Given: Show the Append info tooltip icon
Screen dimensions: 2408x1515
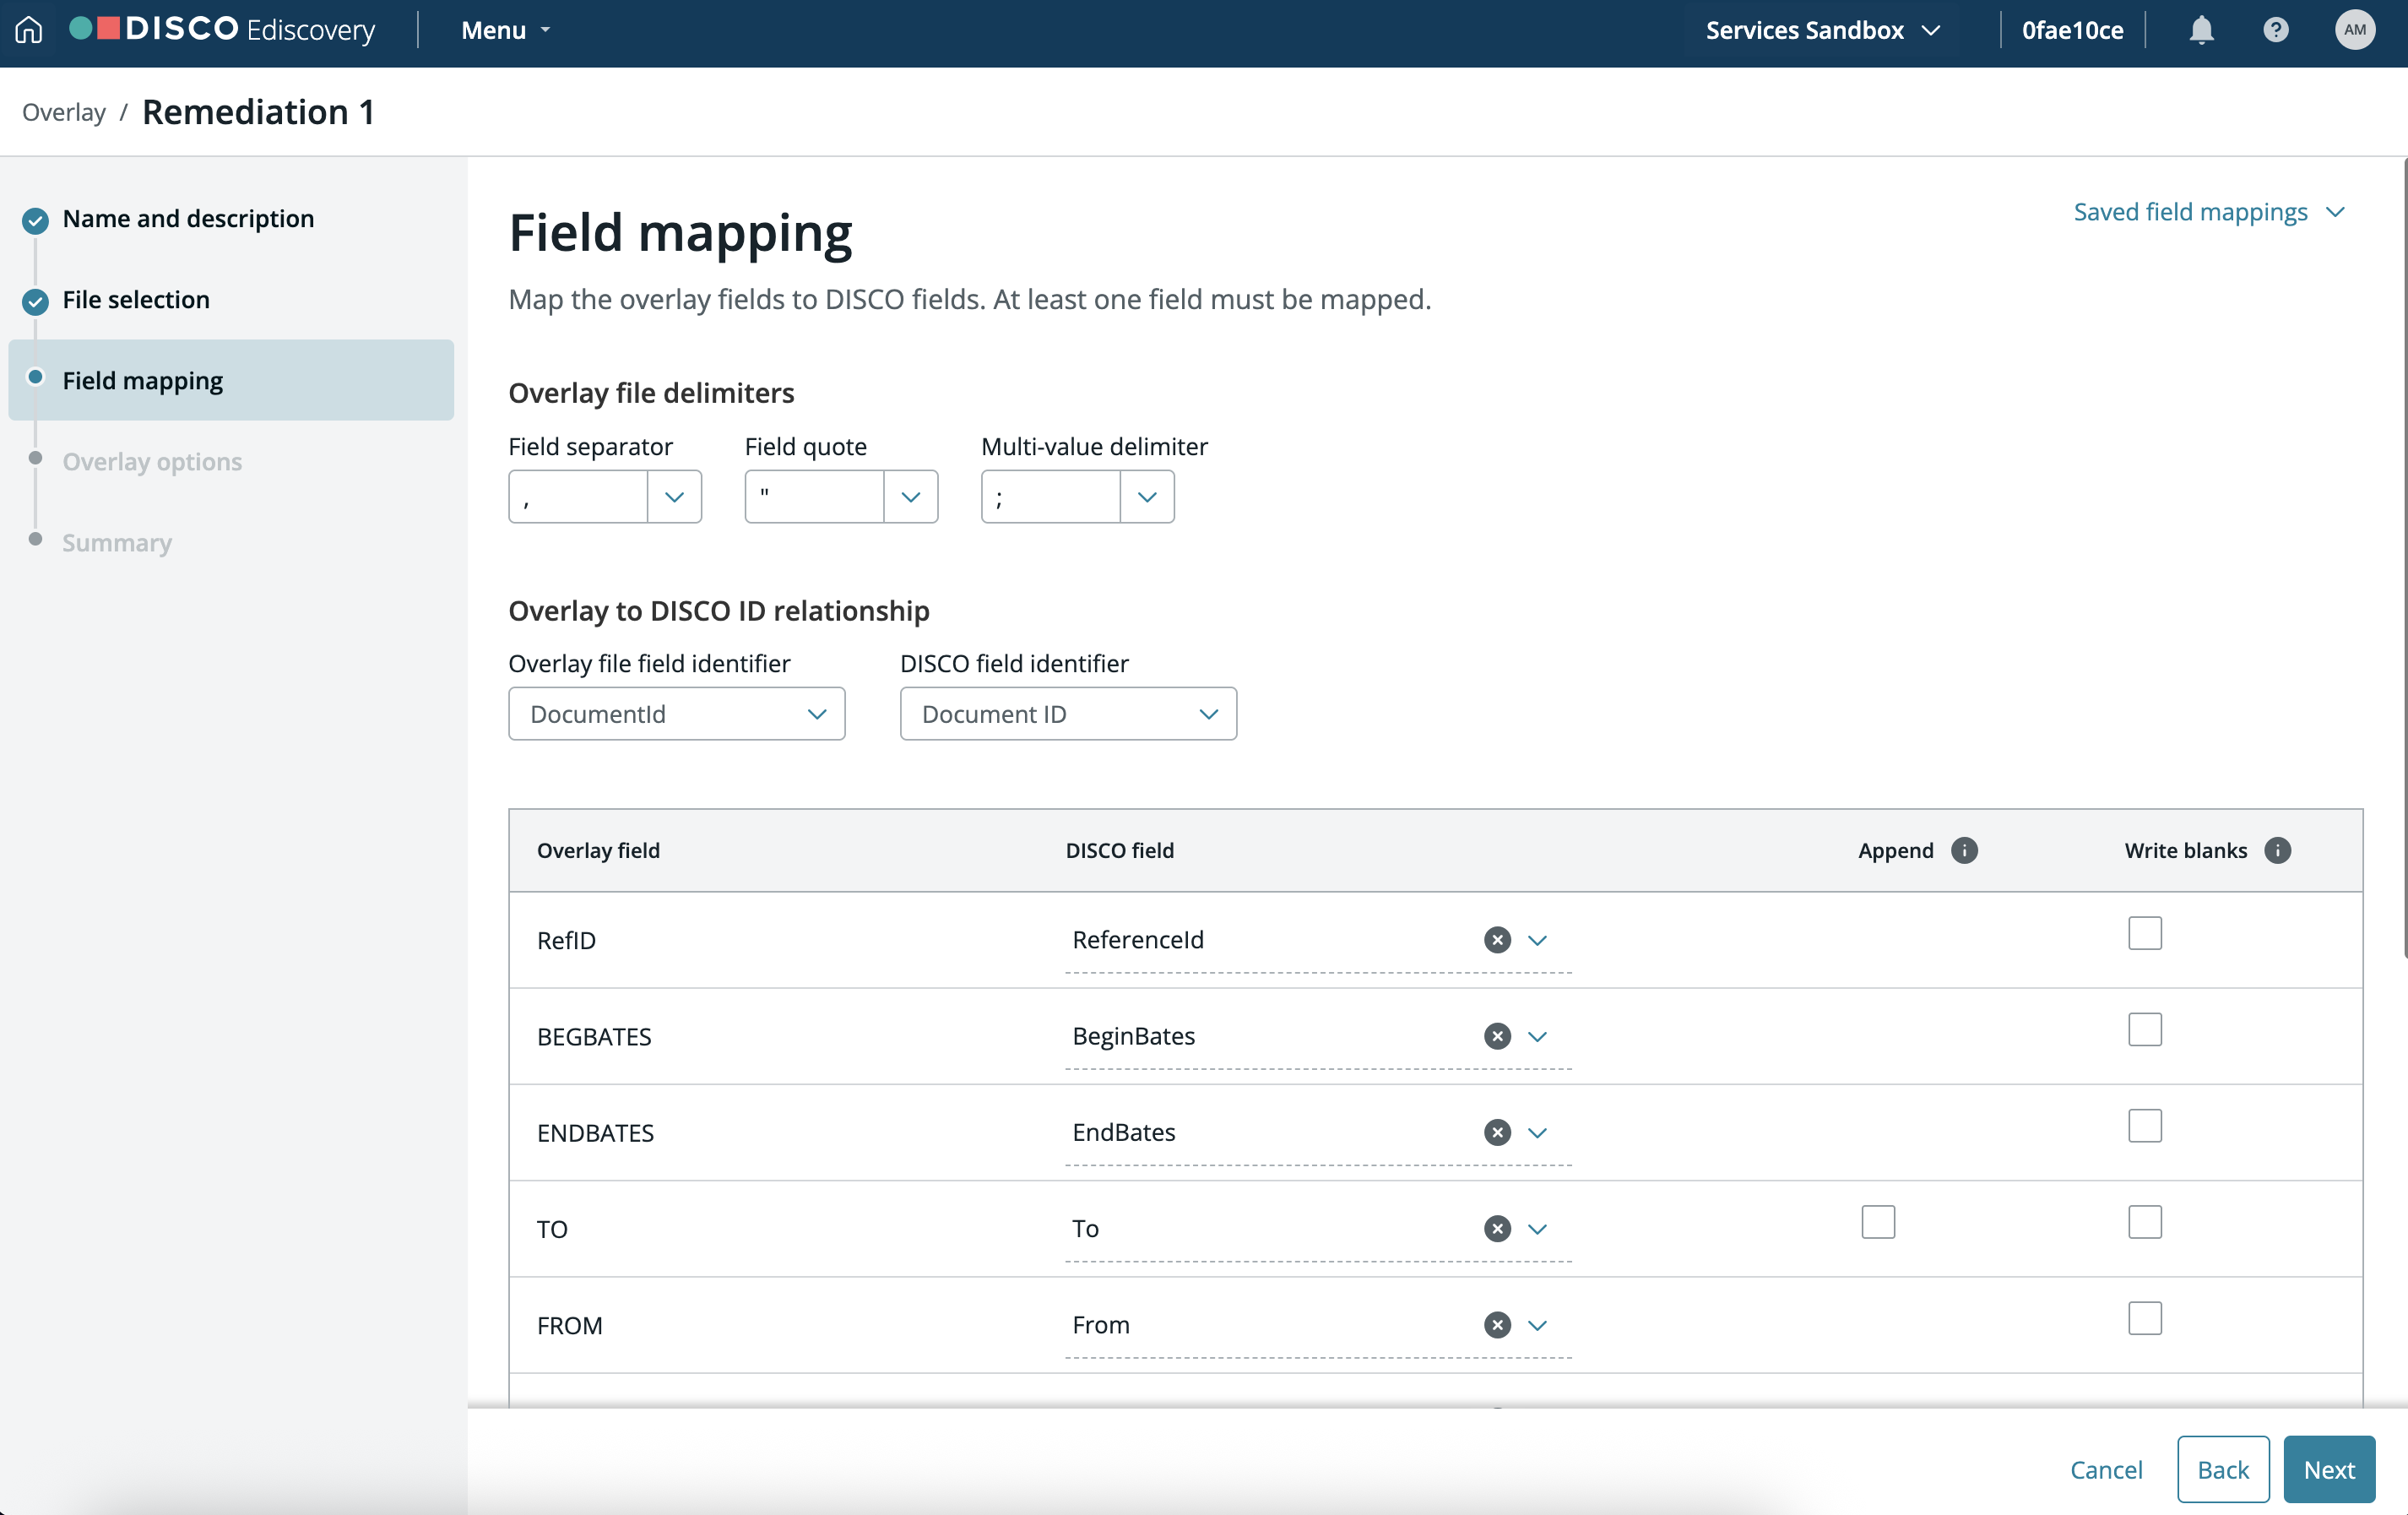Looking at the screenshot, I should pyautogui.click(x=1964, y=850).
